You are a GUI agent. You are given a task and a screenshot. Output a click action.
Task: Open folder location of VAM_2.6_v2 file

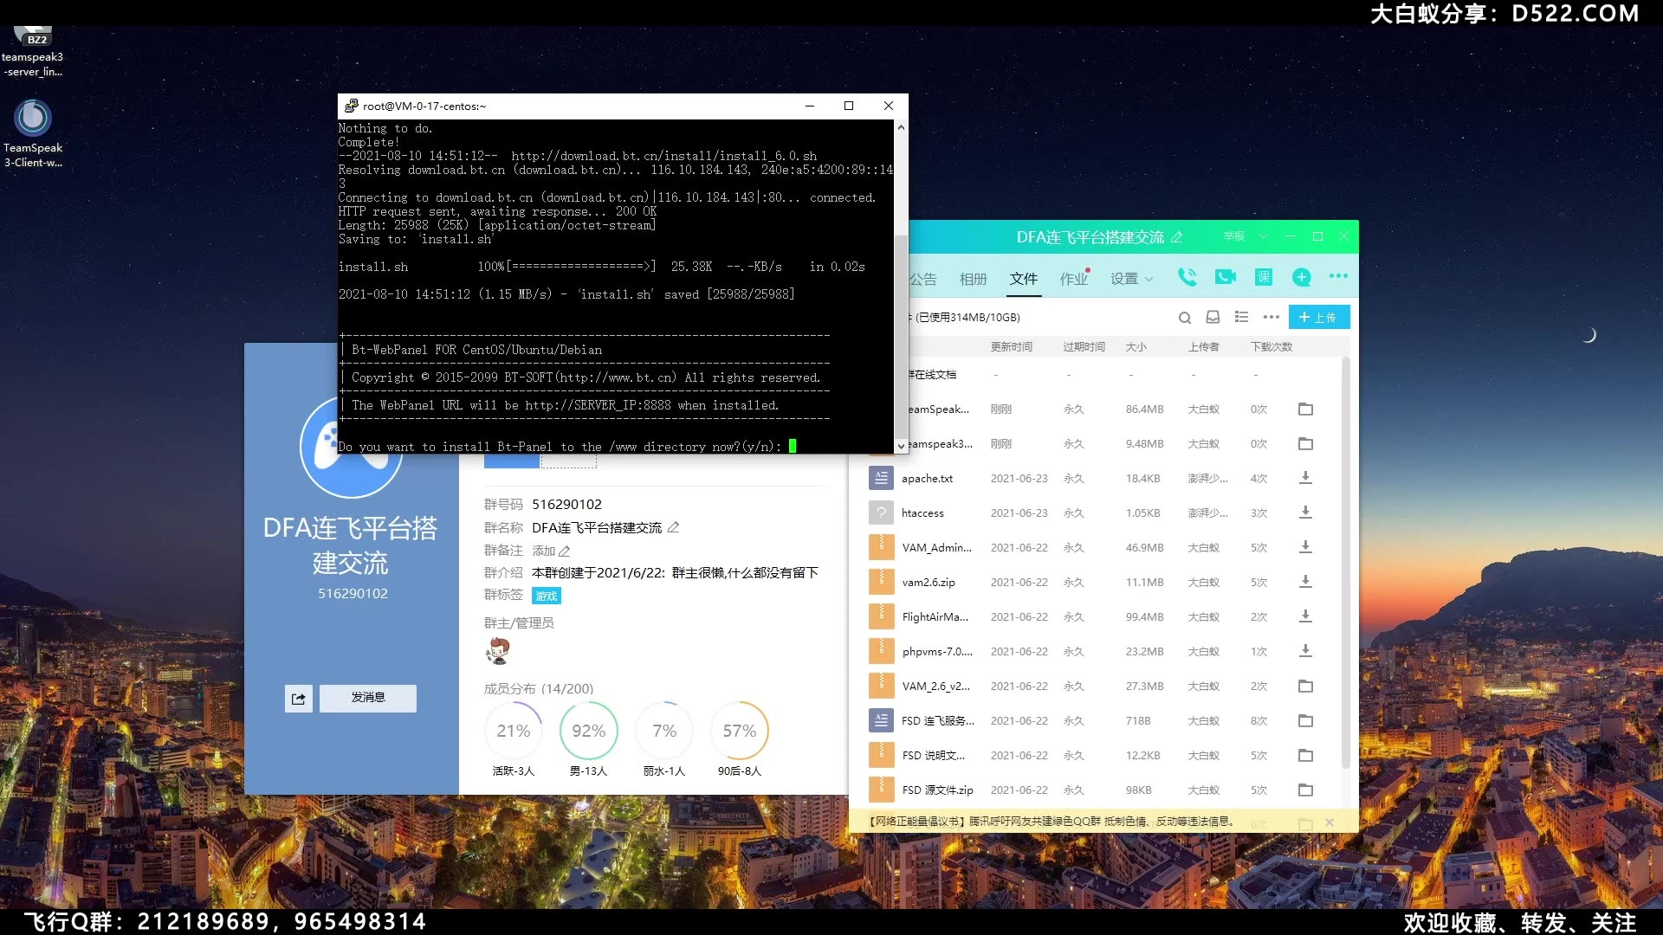pyautogui.click(x=1305, y=686)
